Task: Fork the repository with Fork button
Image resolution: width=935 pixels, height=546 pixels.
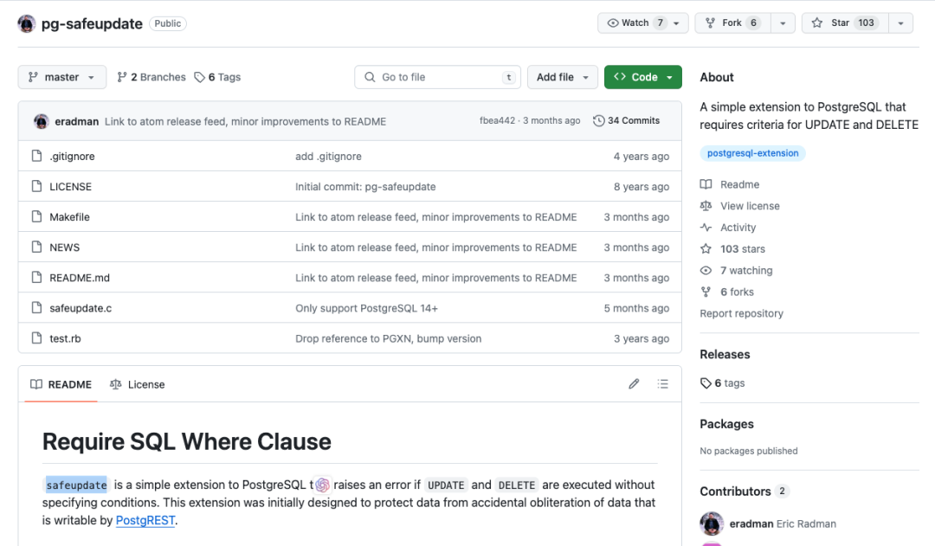Action: point(732,23)
